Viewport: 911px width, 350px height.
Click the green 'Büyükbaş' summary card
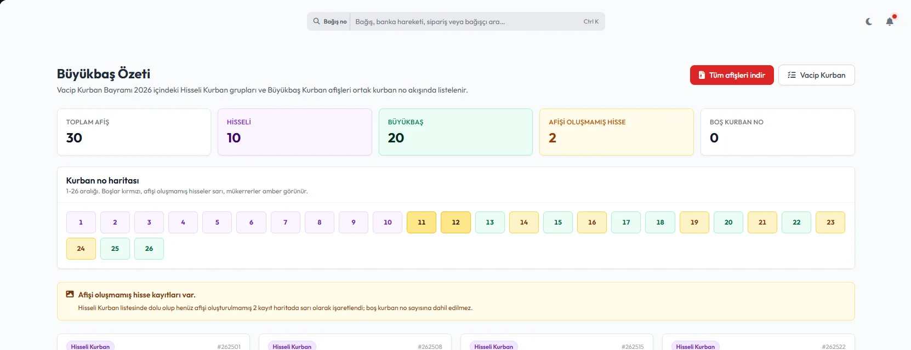coord(455,132)
